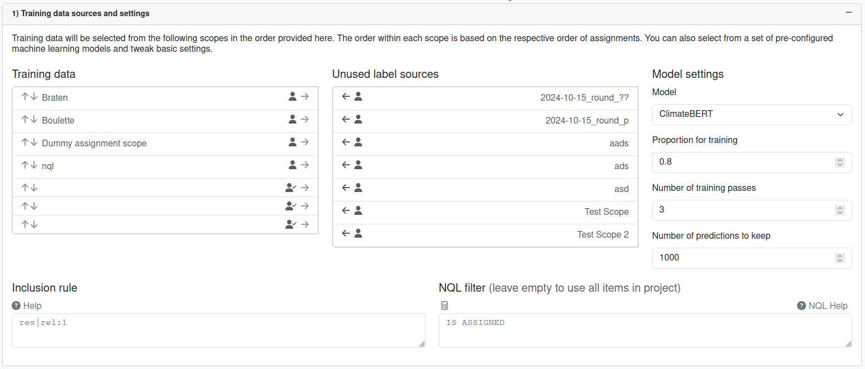Open the Model dropdown showing ClimateBERT
The width and height of the screenshot is (865, 369).
(752, 114)
